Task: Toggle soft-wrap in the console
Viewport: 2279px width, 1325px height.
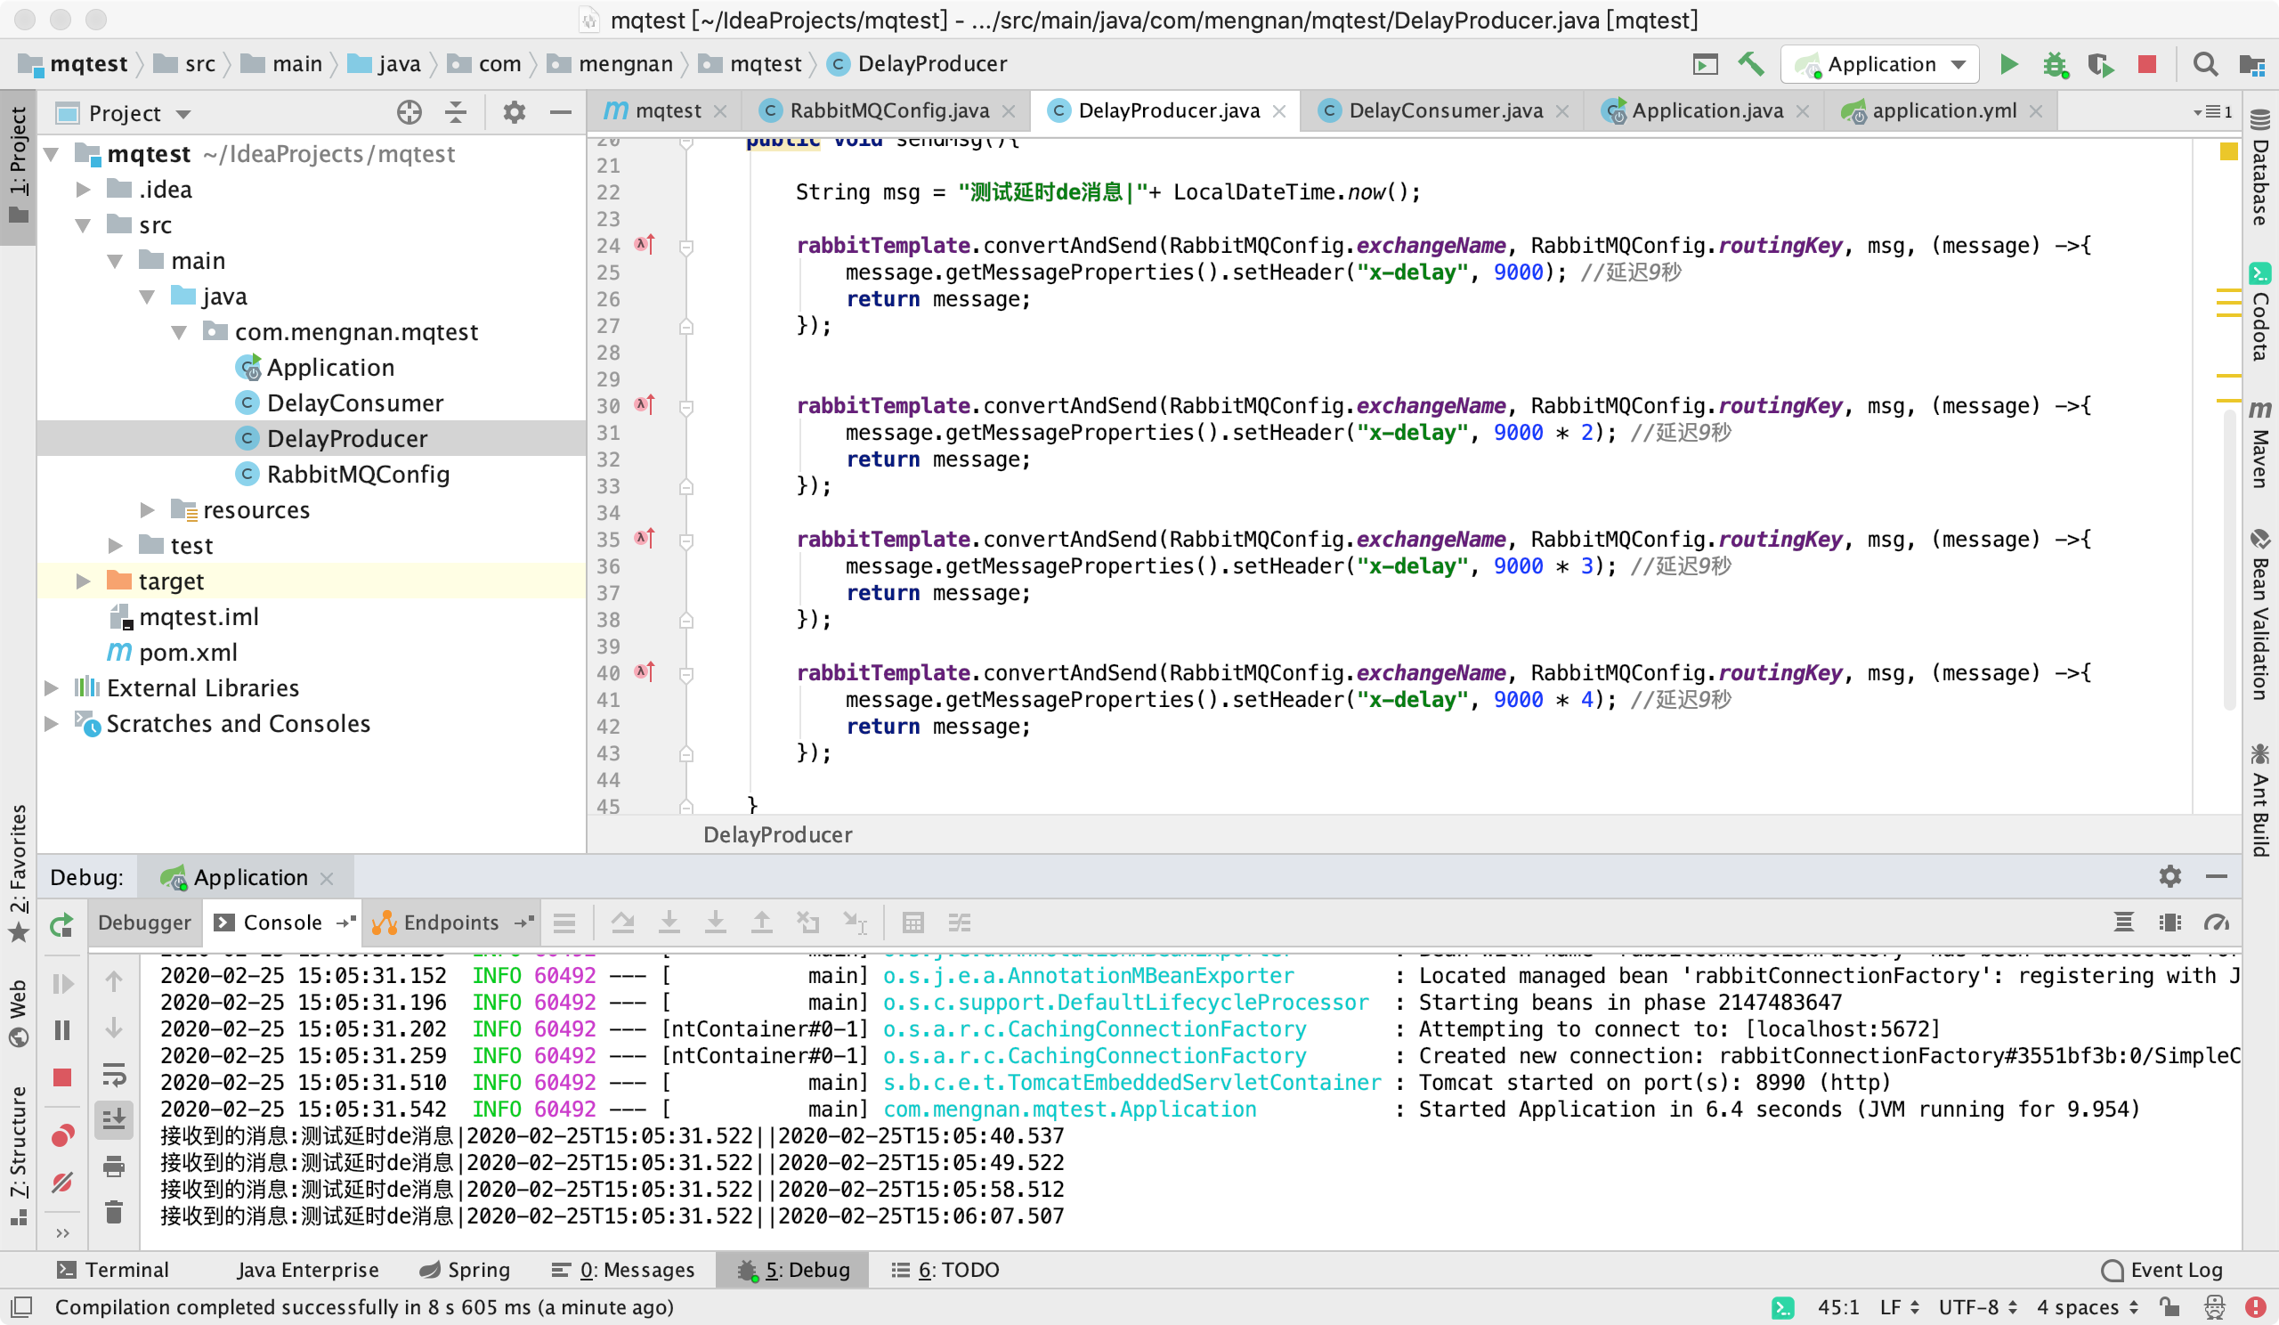Action: [x=114, y=1075]
